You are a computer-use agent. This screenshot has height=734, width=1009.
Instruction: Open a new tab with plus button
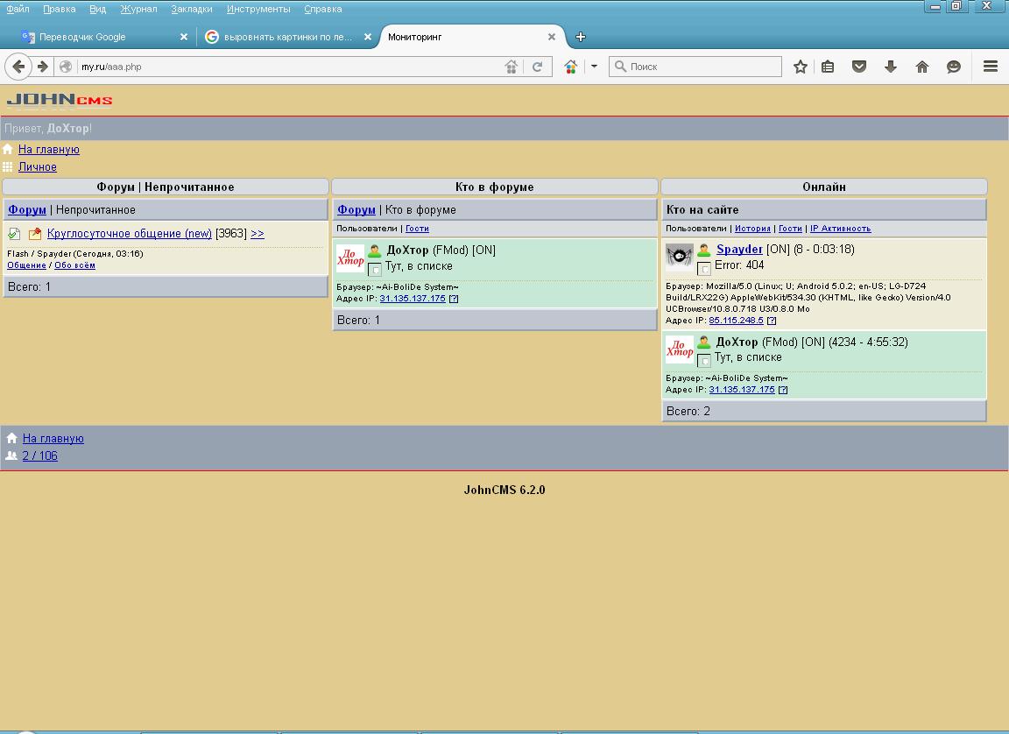pyautogui.click(x=580, y=37)
